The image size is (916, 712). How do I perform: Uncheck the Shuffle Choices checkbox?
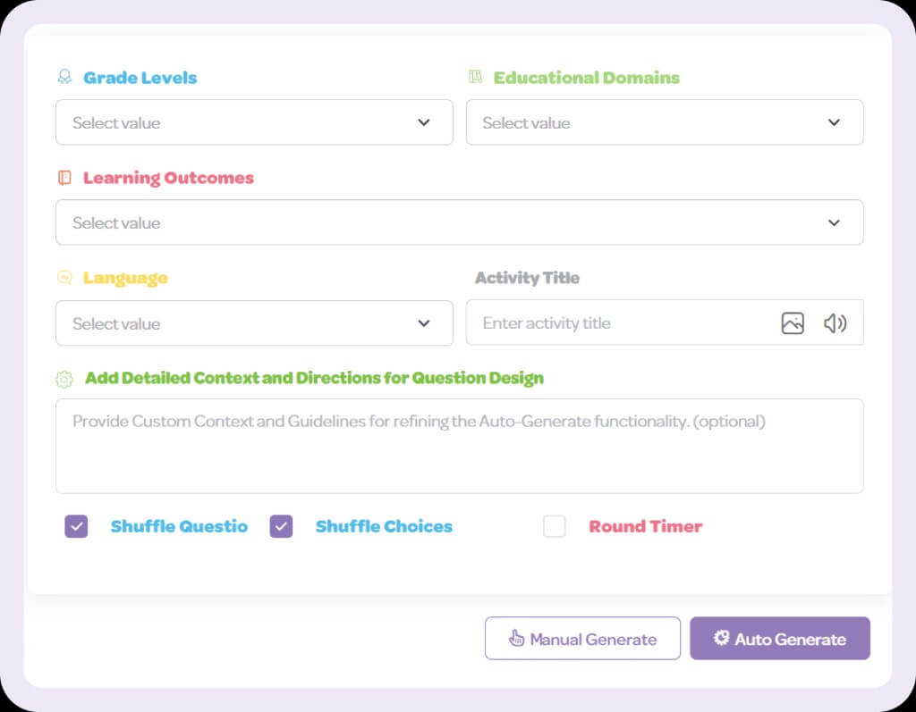(x=281, y=526)
